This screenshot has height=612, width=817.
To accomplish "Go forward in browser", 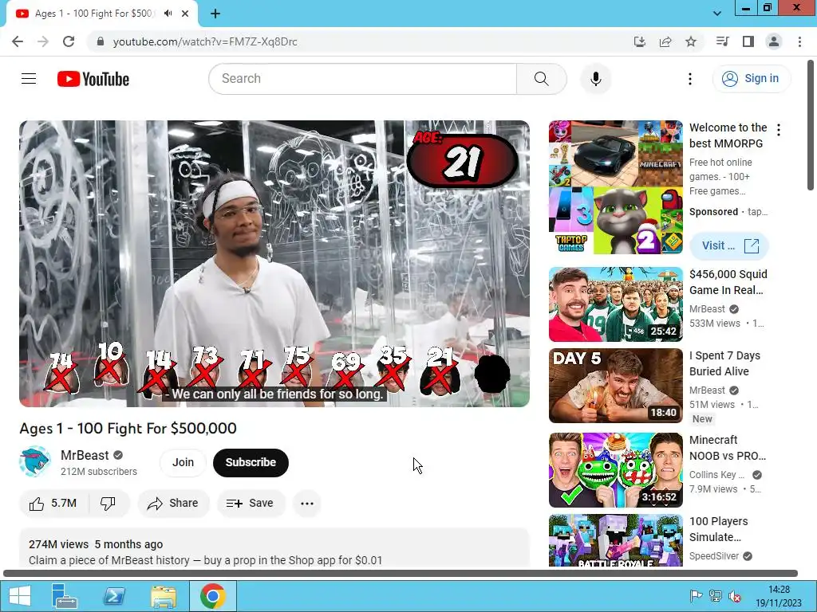I will [x=43, y=41].
